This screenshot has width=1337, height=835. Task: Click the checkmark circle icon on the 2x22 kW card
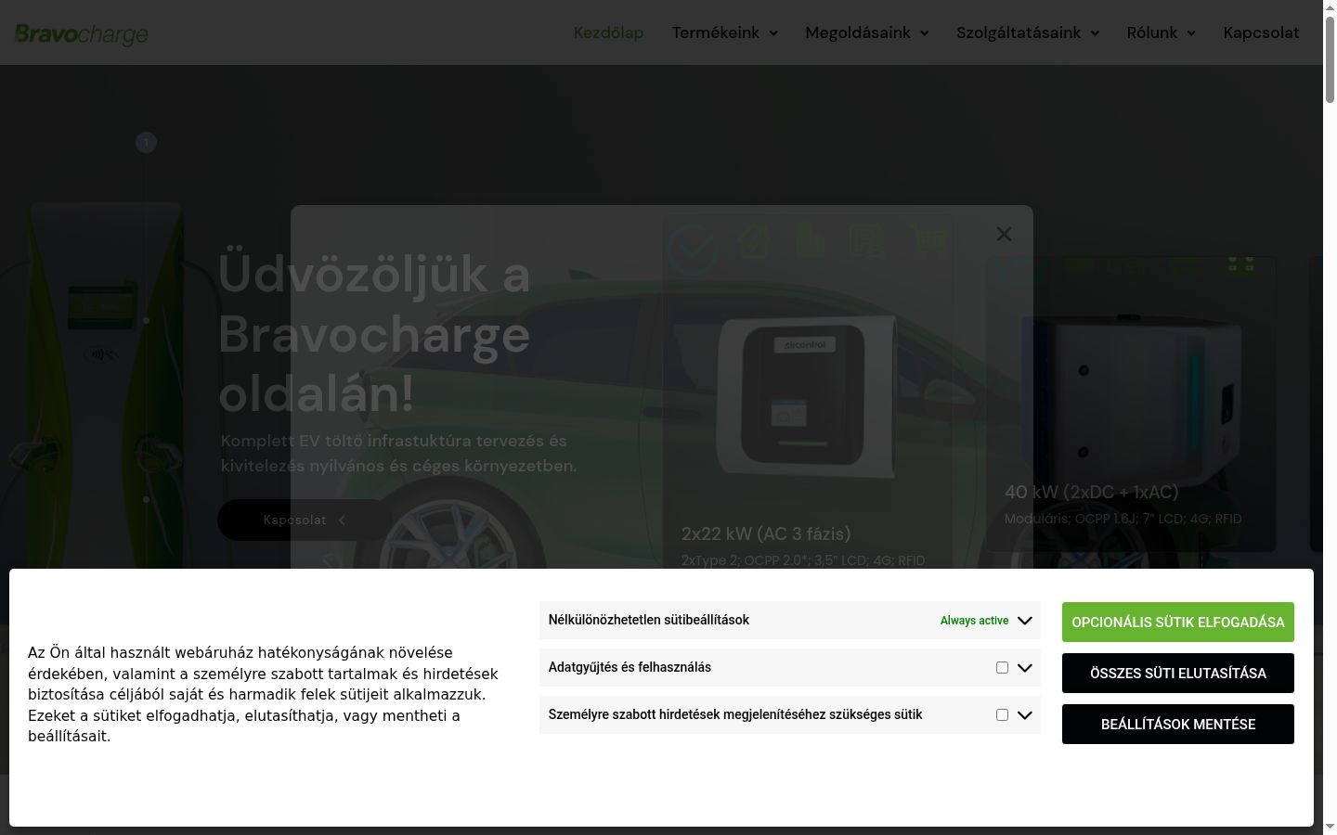693,249
